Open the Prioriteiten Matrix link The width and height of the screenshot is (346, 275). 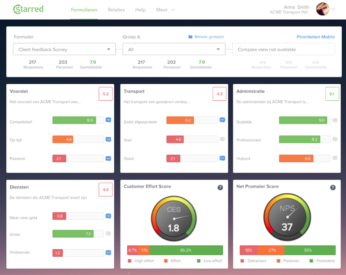coord(316,37)
